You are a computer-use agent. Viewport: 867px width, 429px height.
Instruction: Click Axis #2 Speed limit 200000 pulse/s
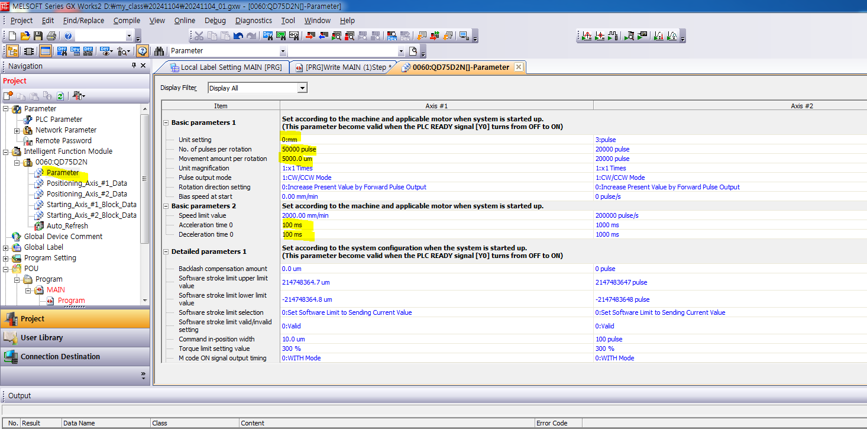click(x=730, y=215)
